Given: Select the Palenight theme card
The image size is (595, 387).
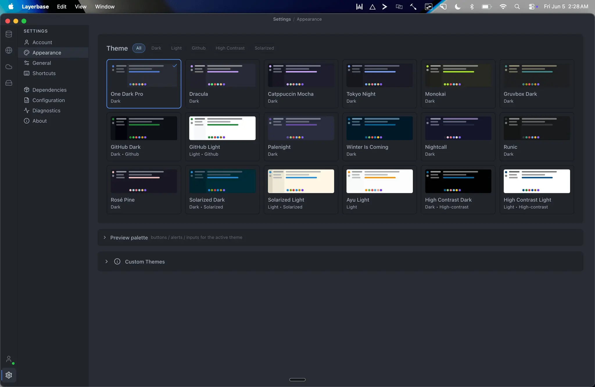Looking at the screenshot, I should 301,137.
